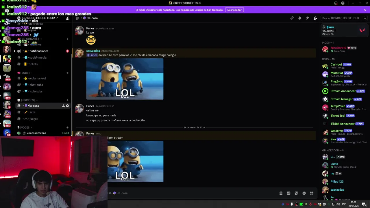
Task: Open the server icon with 199 badge
Action: coord(7,95)
